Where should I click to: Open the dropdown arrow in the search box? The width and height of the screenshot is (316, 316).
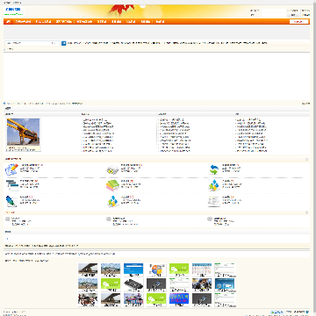54,43
